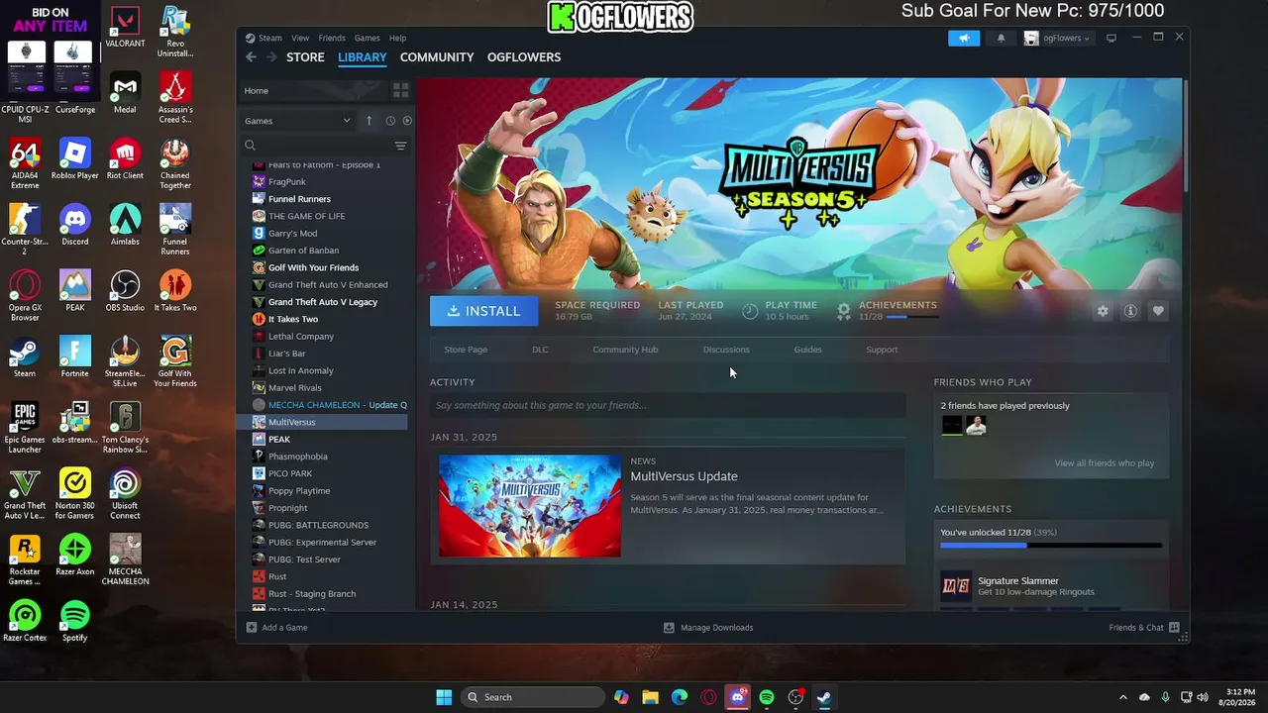1268x713 pixels.
Task: Click the VALORANT desktop icon
Action: click(125, 28)
